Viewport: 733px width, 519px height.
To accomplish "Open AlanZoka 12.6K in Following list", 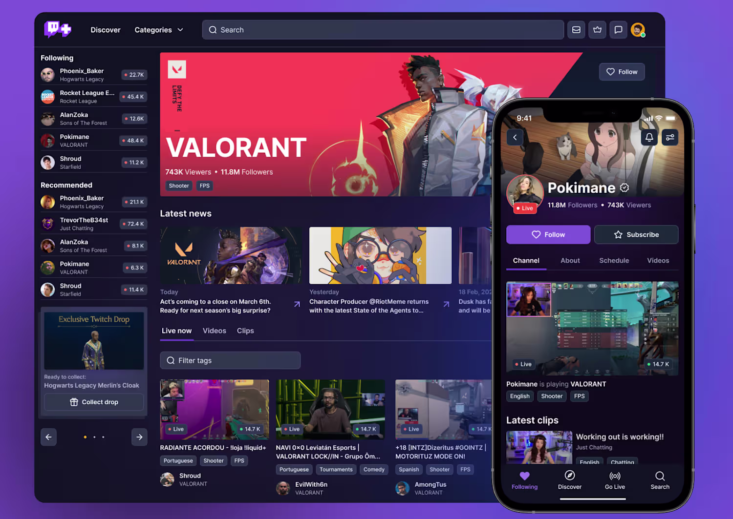I will (x=94, y=119).
